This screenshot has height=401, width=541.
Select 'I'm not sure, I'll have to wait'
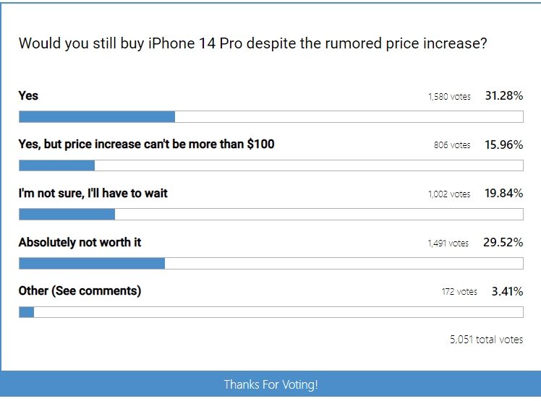coord(93,193)
